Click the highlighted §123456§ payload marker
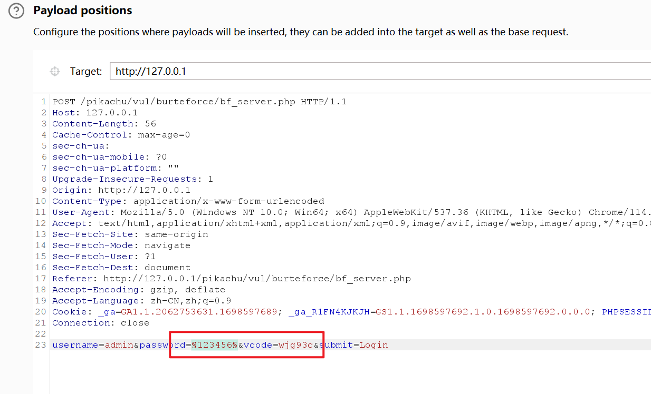The image size is (651, 394). pyautogui.click(x=214, y=345)
